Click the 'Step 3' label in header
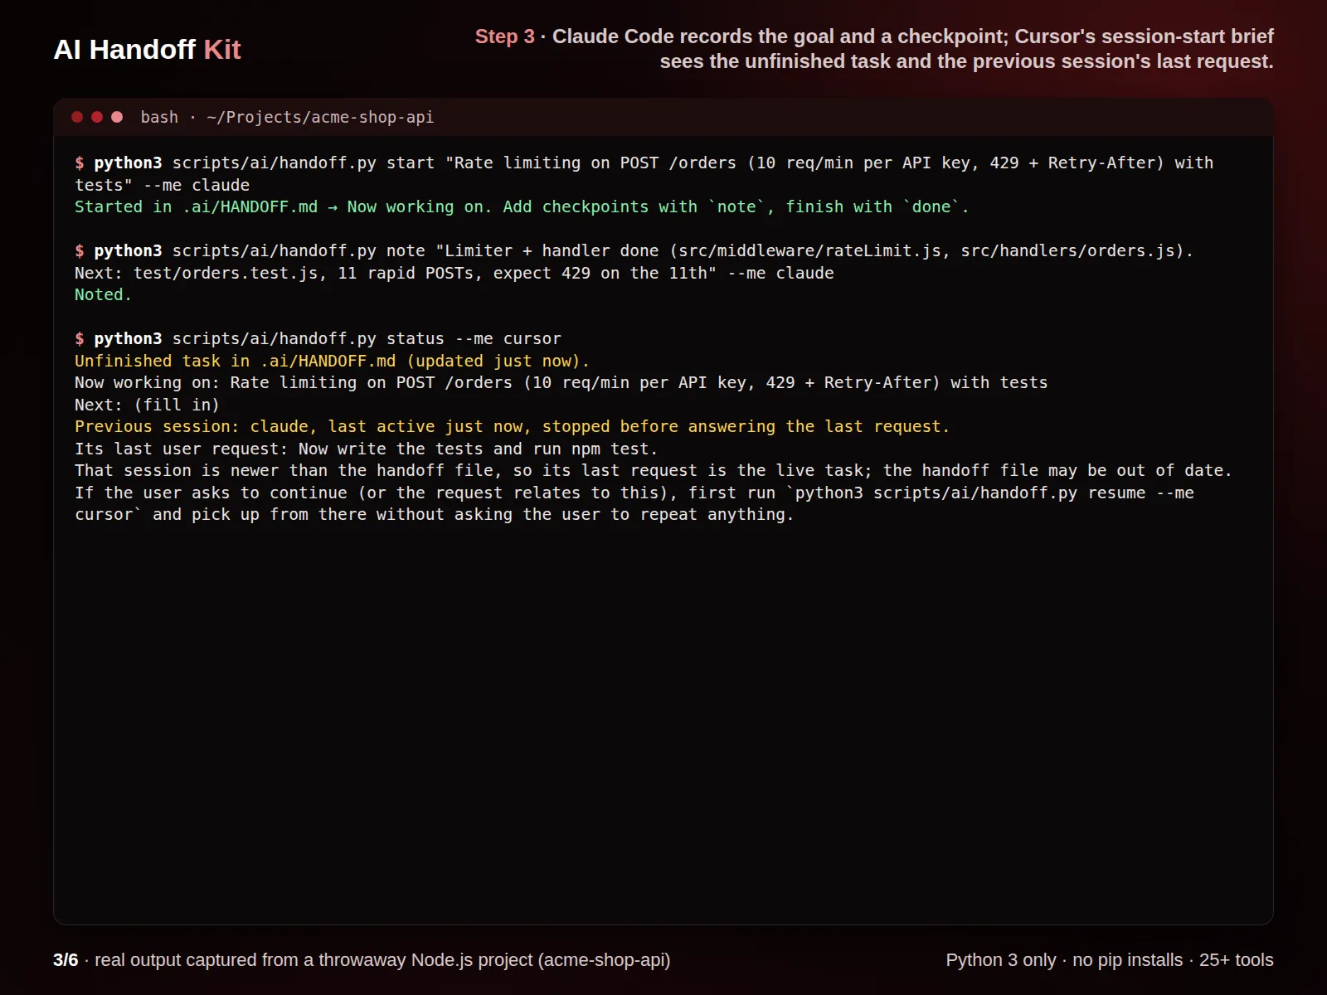 coord(504,36)
